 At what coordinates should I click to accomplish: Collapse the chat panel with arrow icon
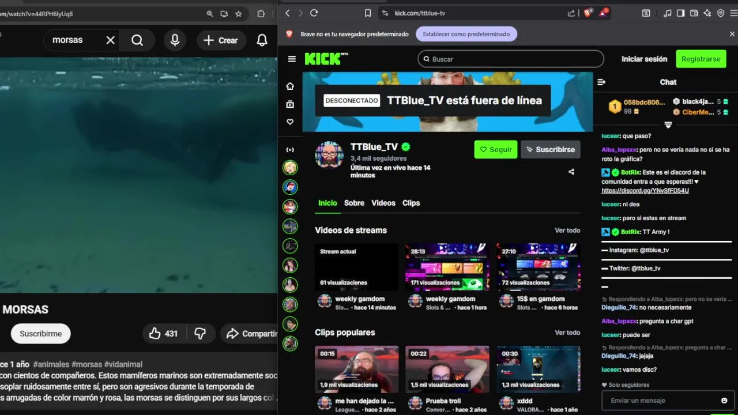(601, 82)
